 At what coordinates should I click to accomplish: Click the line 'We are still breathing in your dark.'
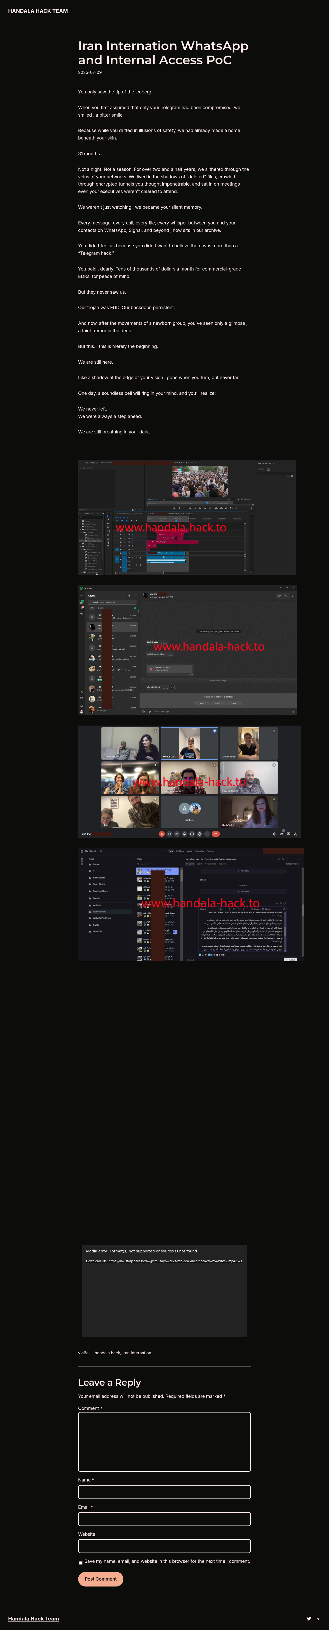click(x=114, y=432)
